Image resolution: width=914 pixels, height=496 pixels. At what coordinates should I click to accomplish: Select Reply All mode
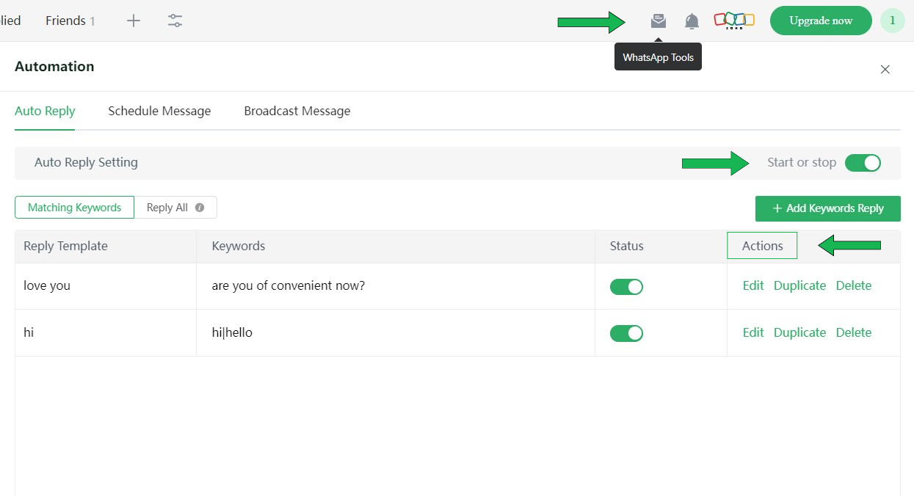[x=167, y=208]
